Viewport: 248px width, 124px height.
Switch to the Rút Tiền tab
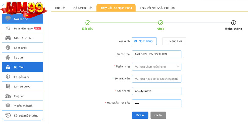(x=60, y=8)
